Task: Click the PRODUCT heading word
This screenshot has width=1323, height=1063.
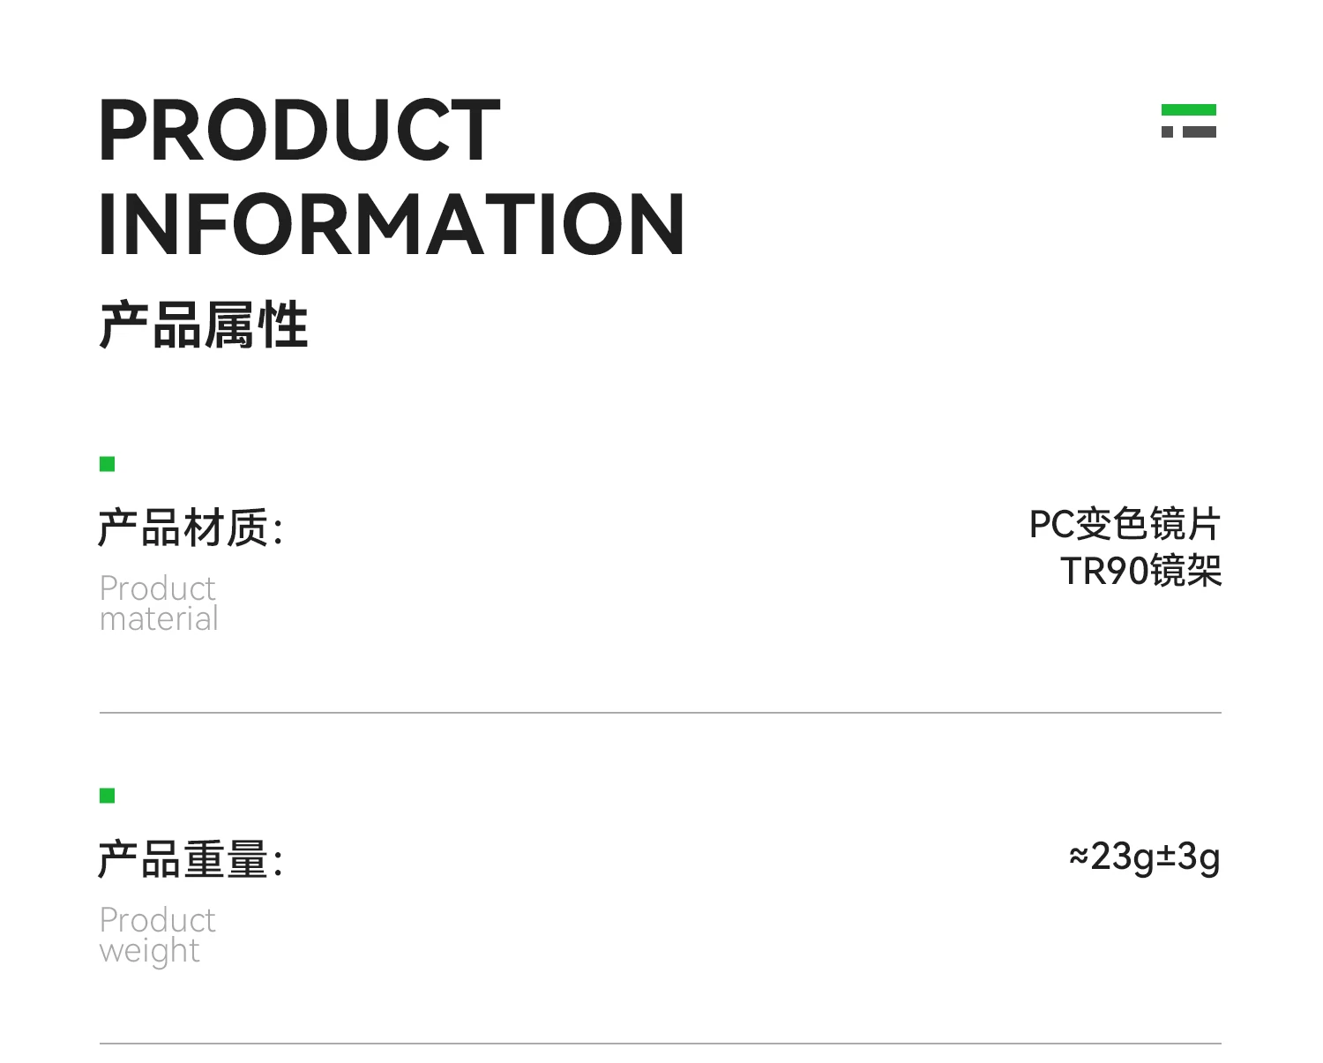Action: pyautogui.click(x=299, y=131)
